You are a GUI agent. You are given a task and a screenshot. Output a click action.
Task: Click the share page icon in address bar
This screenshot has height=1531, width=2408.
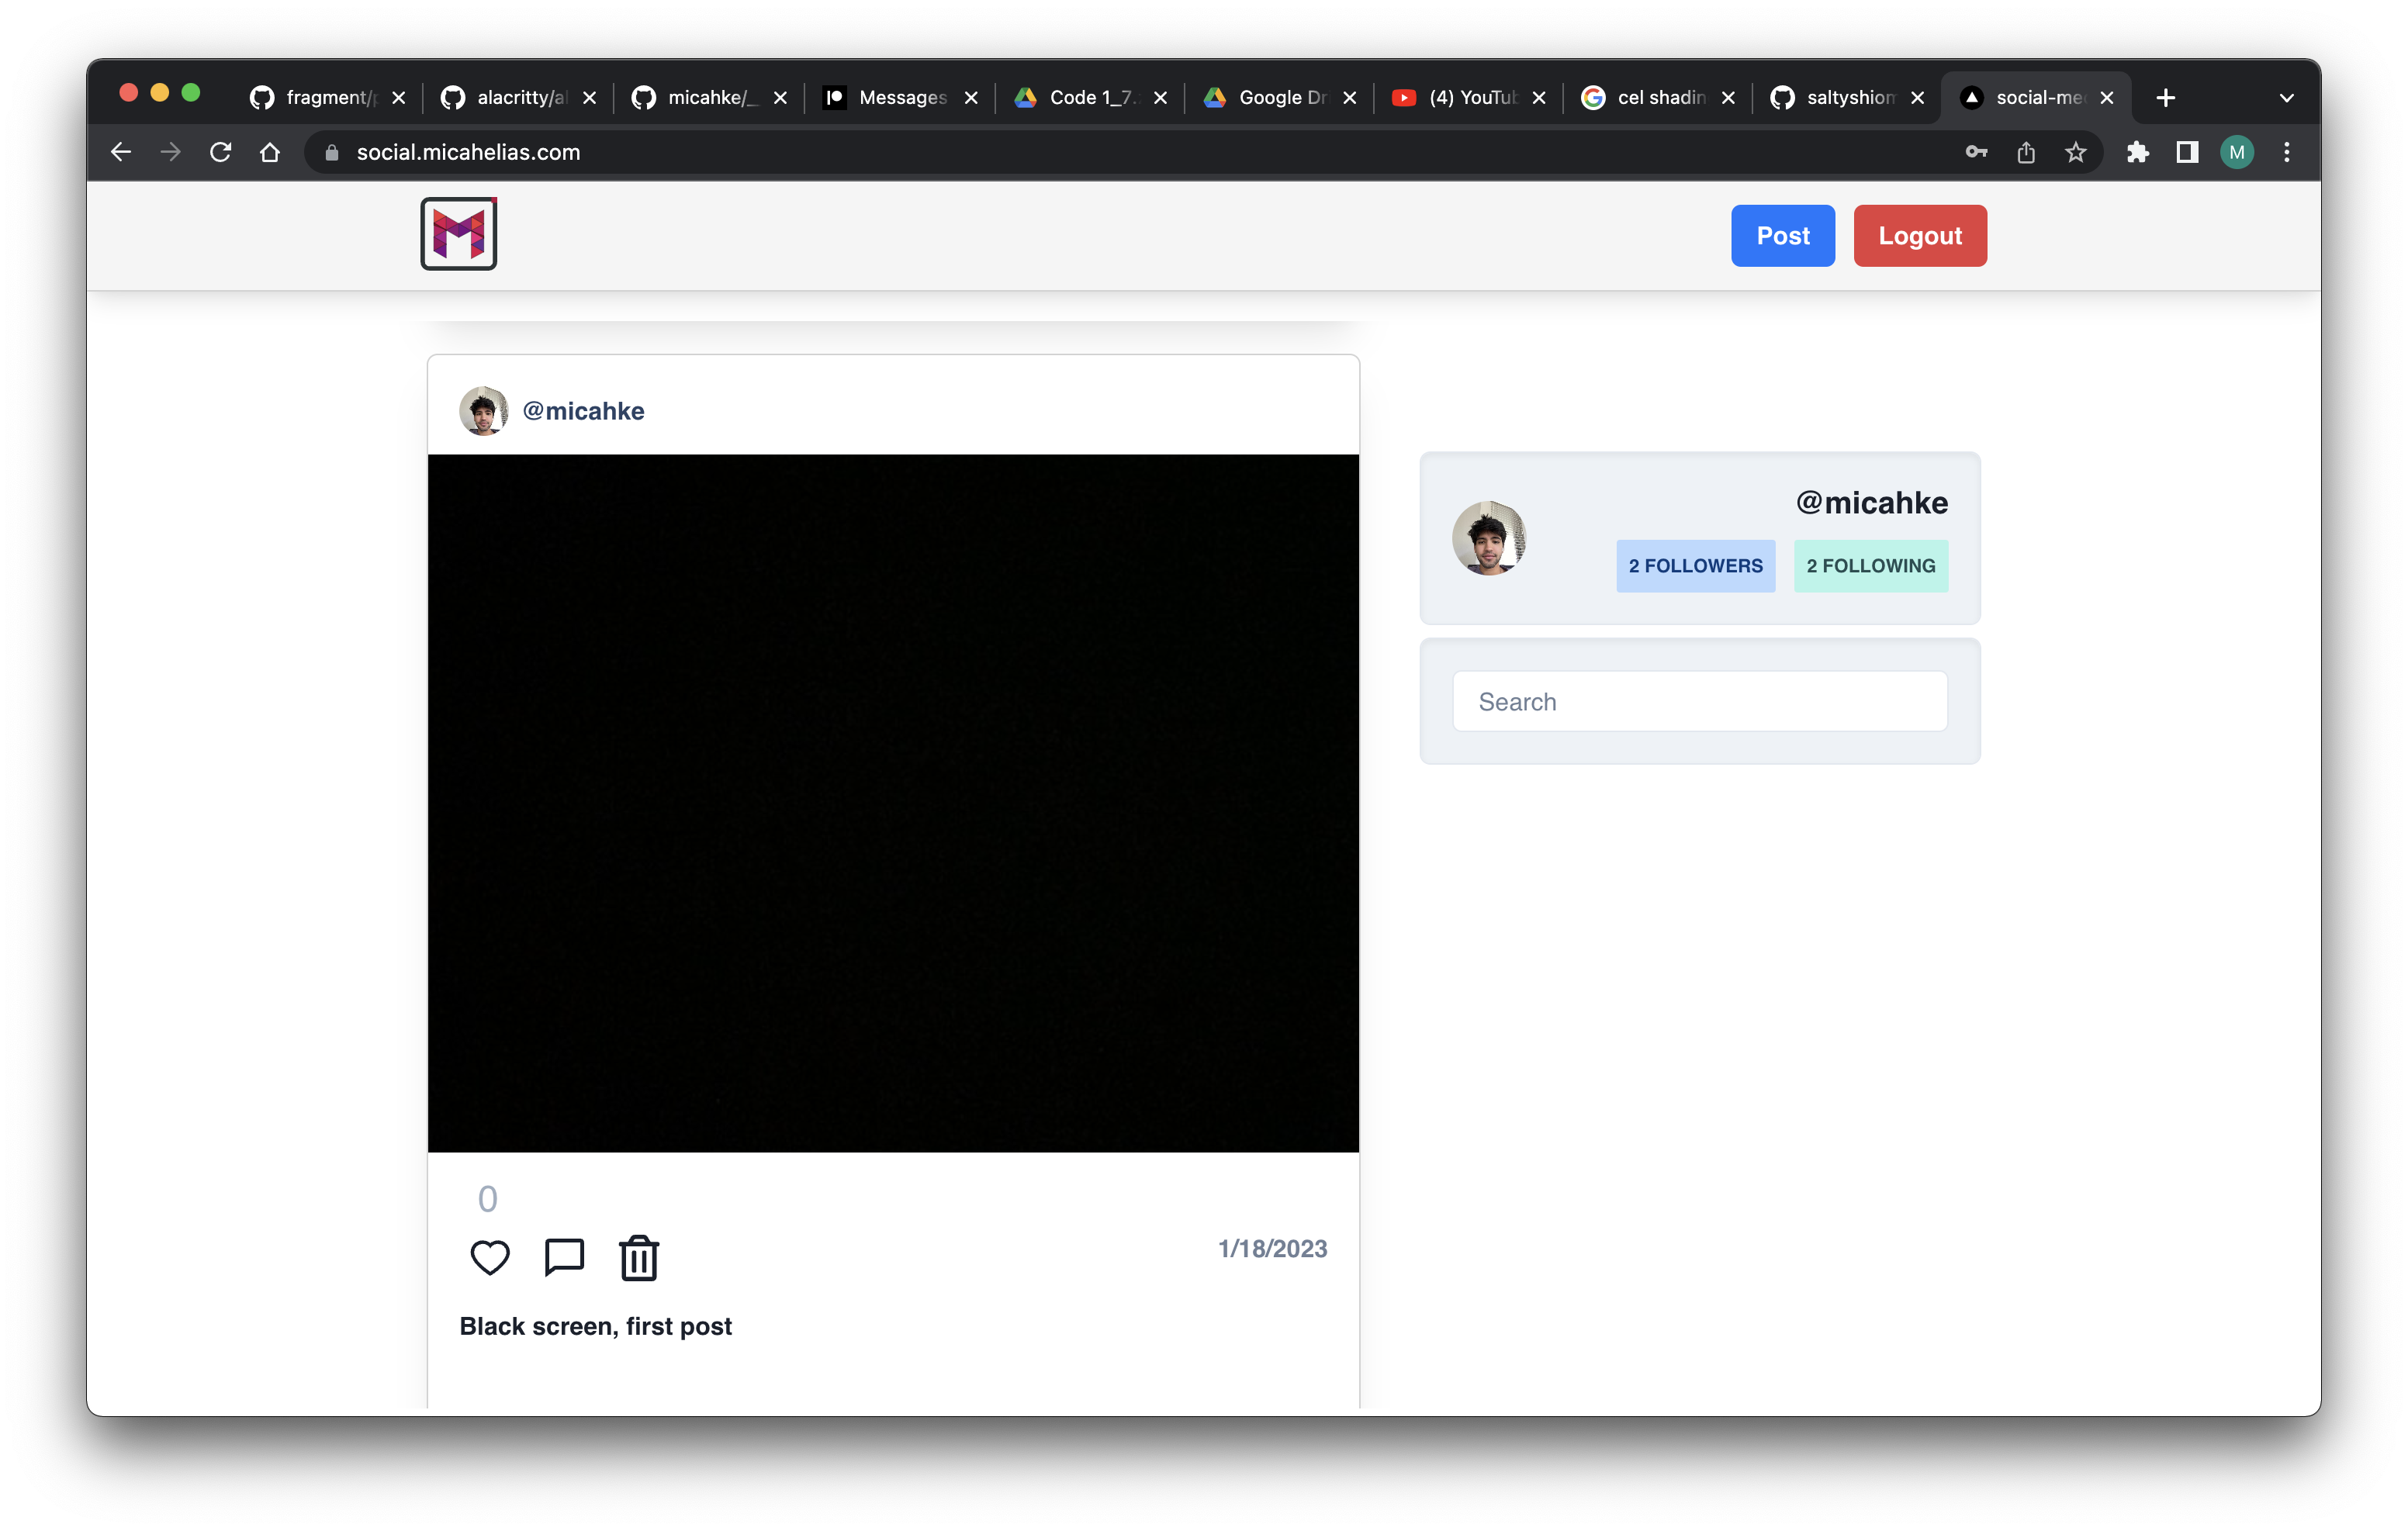click(2026, 152)
